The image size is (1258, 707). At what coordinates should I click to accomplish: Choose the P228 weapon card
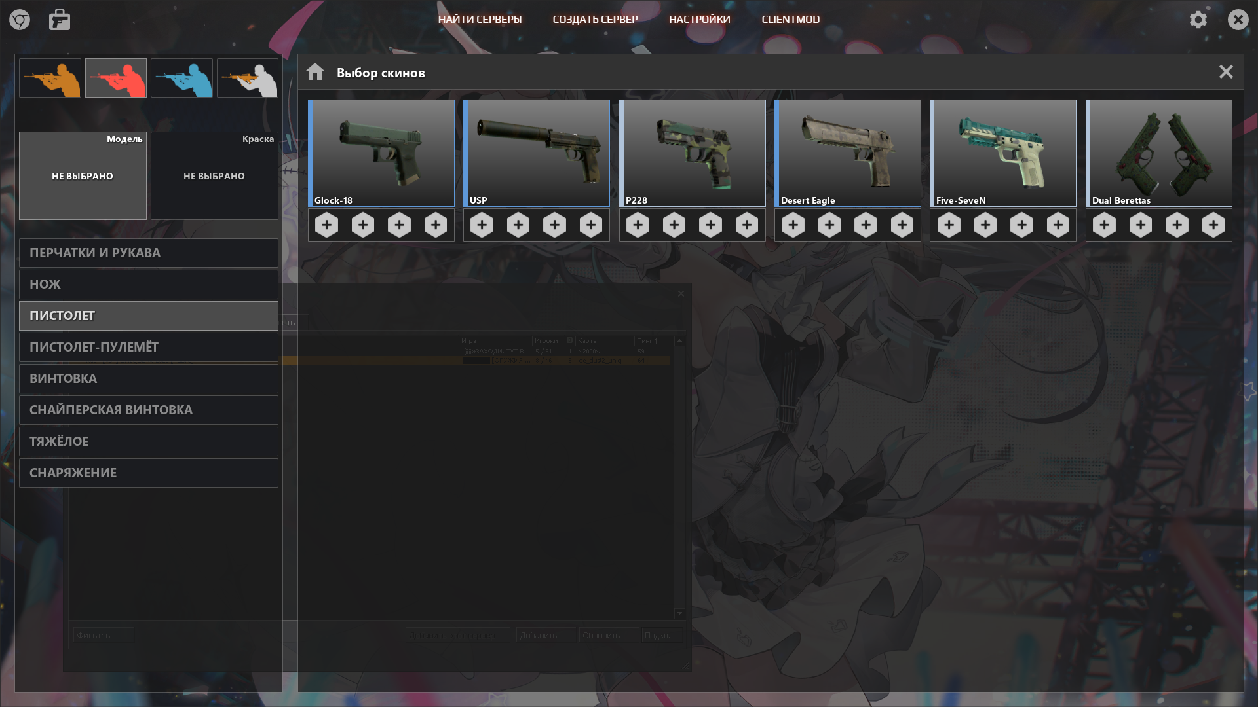tap(693, 153)
